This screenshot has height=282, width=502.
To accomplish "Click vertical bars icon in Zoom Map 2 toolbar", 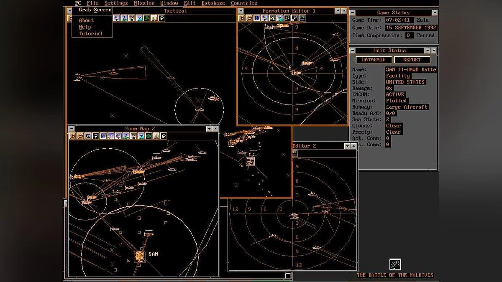I will 156,136.
